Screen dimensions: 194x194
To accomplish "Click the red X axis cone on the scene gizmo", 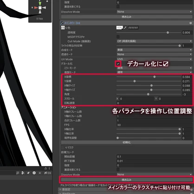I will click(36, 7).
